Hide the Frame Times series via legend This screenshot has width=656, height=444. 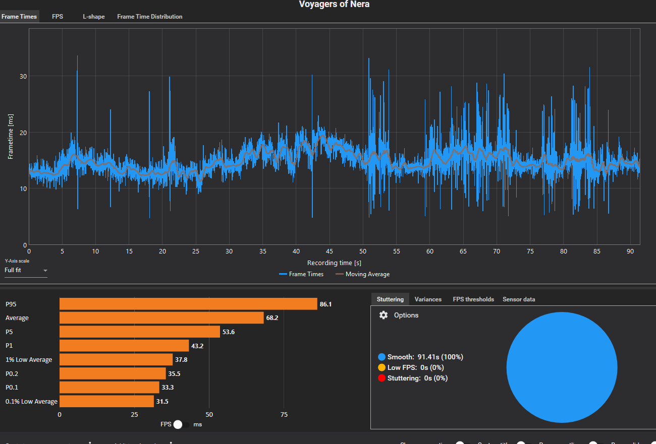(x=301, y=274)
